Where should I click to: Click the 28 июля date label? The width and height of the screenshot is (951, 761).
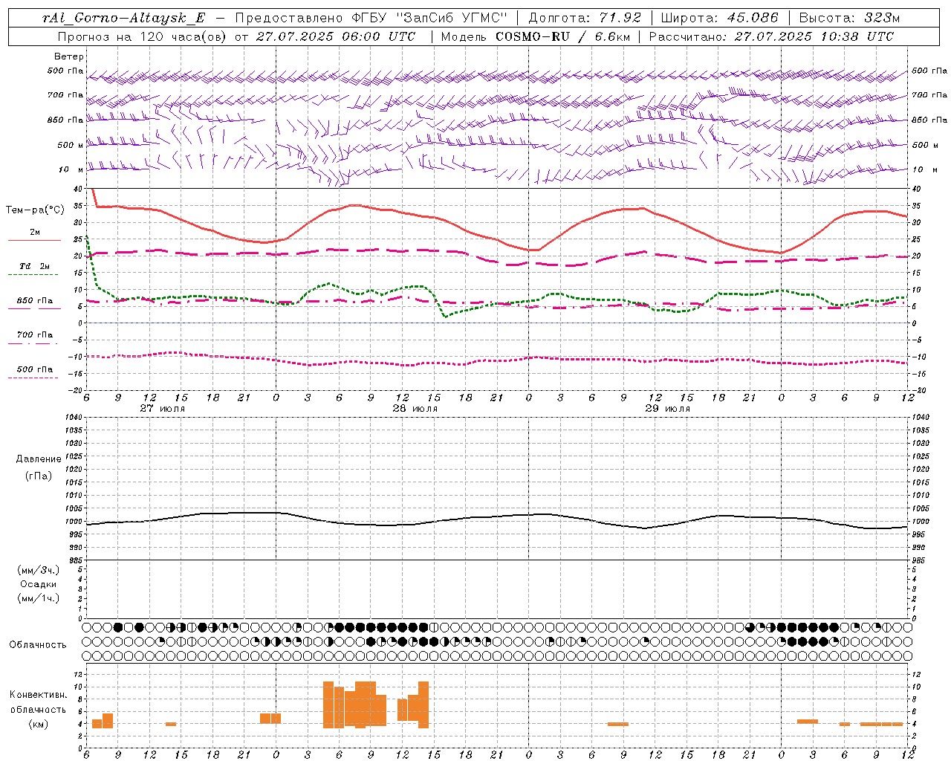pyautogui.click(x=415, y=409)
